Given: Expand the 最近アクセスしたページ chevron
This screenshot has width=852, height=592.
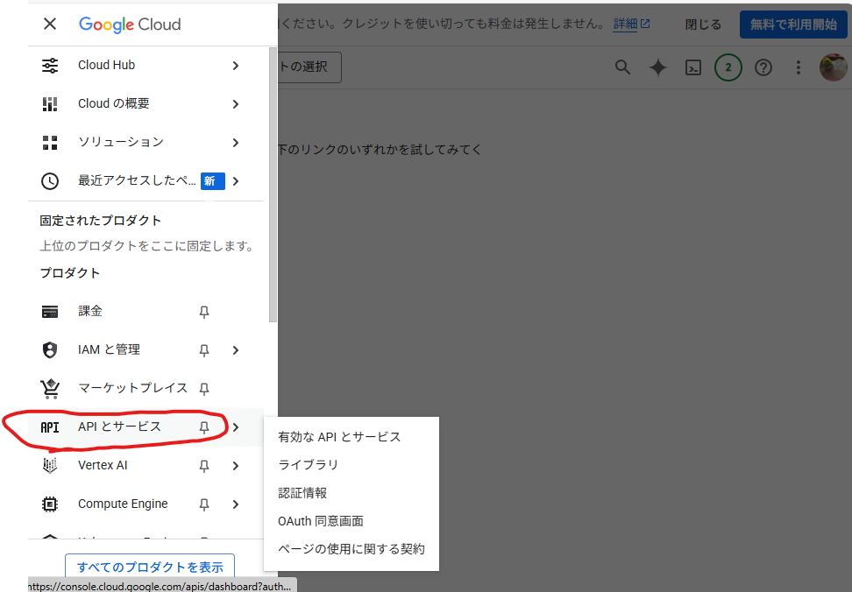Looking at the screenshot, I should tap(235, 181).
